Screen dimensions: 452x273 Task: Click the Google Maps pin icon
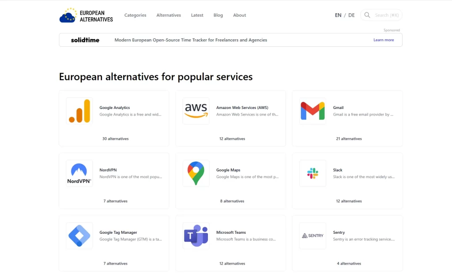[x=196, y=173]
